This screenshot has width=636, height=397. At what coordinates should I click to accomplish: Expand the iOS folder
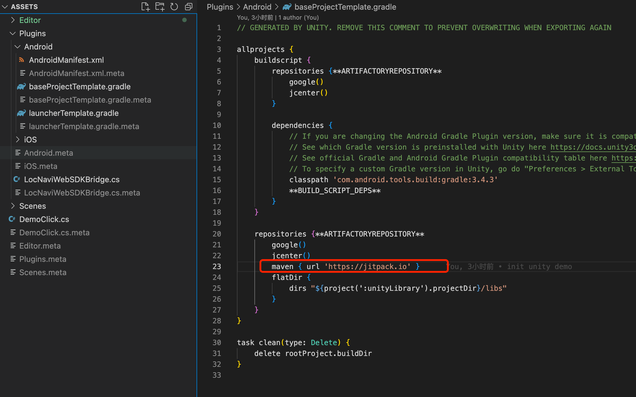[18, 139]
